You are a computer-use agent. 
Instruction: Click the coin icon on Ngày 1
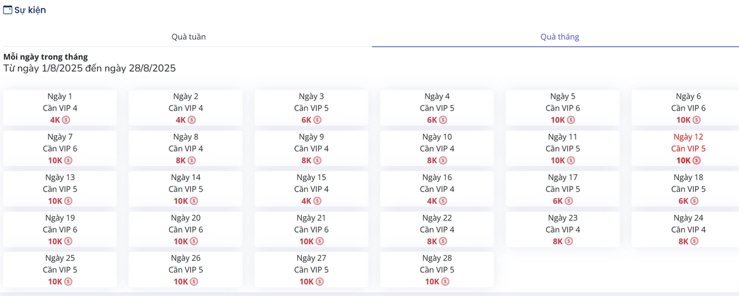(x=66, y=120)
